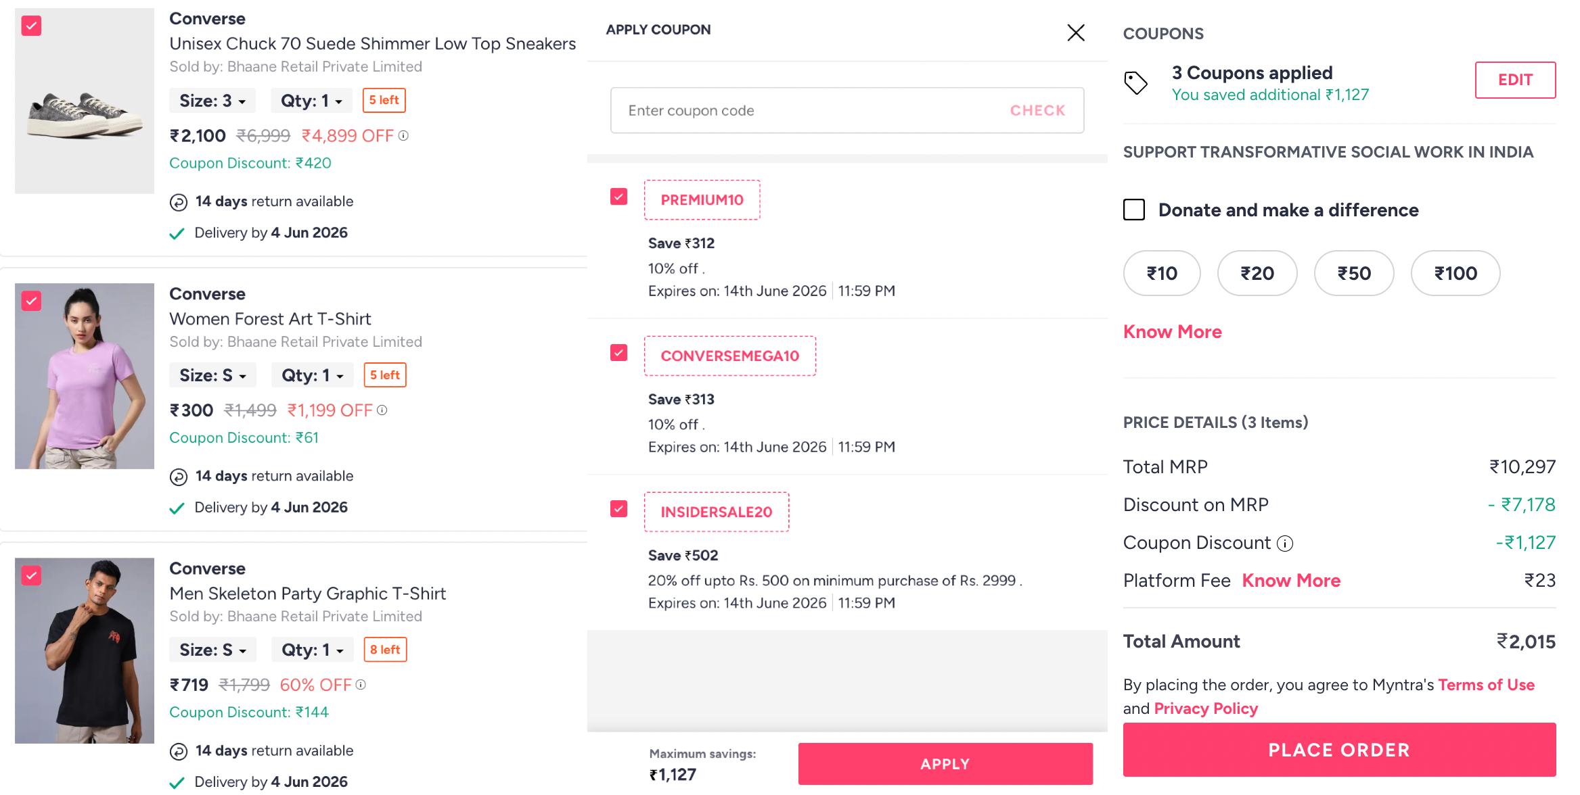
Task: Click return icon for Forest Art T-Shirt
Action: click(178, 477)
